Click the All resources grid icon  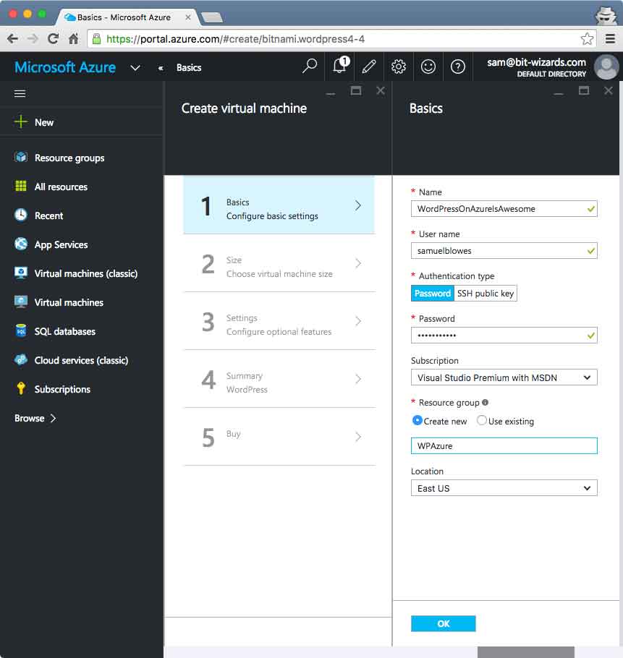click(x=20, y=186)
